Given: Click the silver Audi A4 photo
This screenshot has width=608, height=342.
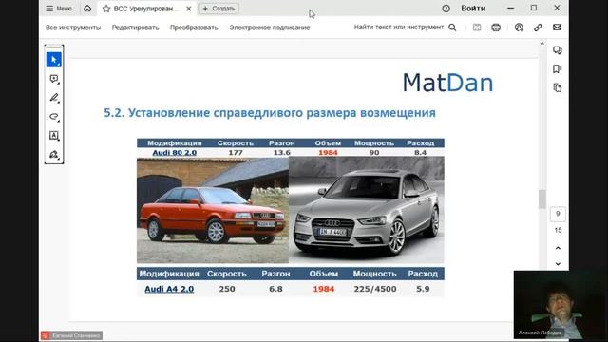Looking at the screenshot, I should tap(367, 210).
